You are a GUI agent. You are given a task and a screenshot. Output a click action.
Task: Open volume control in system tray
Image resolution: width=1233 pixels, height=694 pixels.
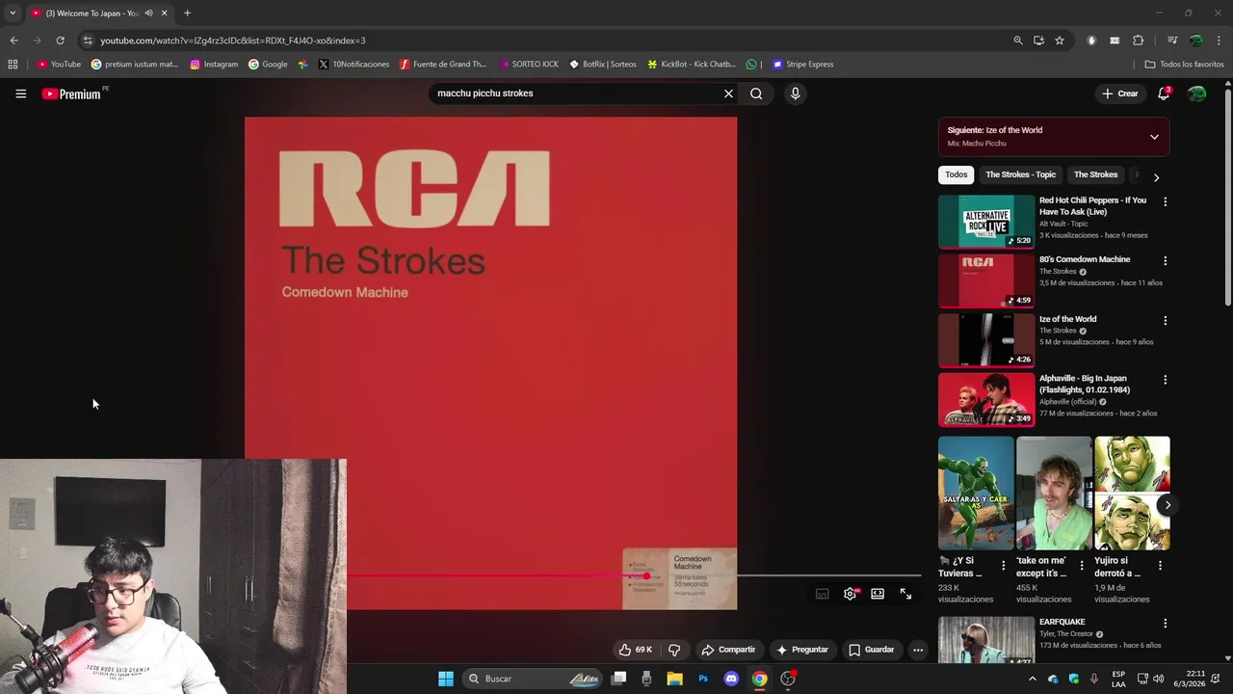(x=1158, y=679)
